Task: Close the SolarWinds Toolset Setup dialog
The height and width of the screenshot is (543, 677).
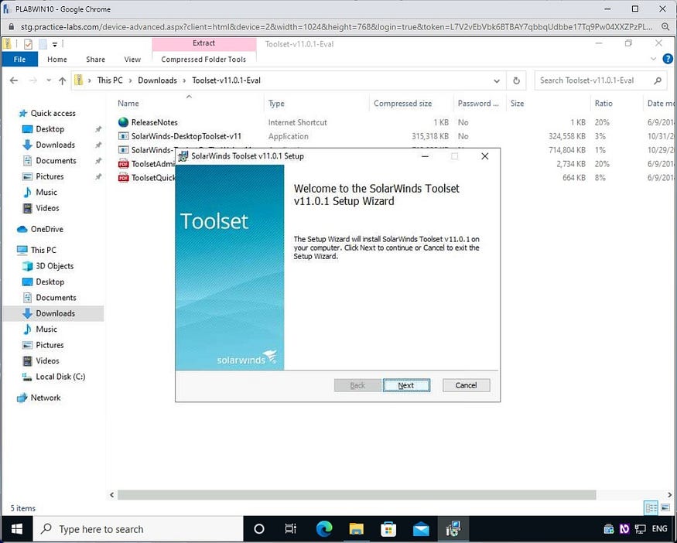Action: (x=485, y=156)
